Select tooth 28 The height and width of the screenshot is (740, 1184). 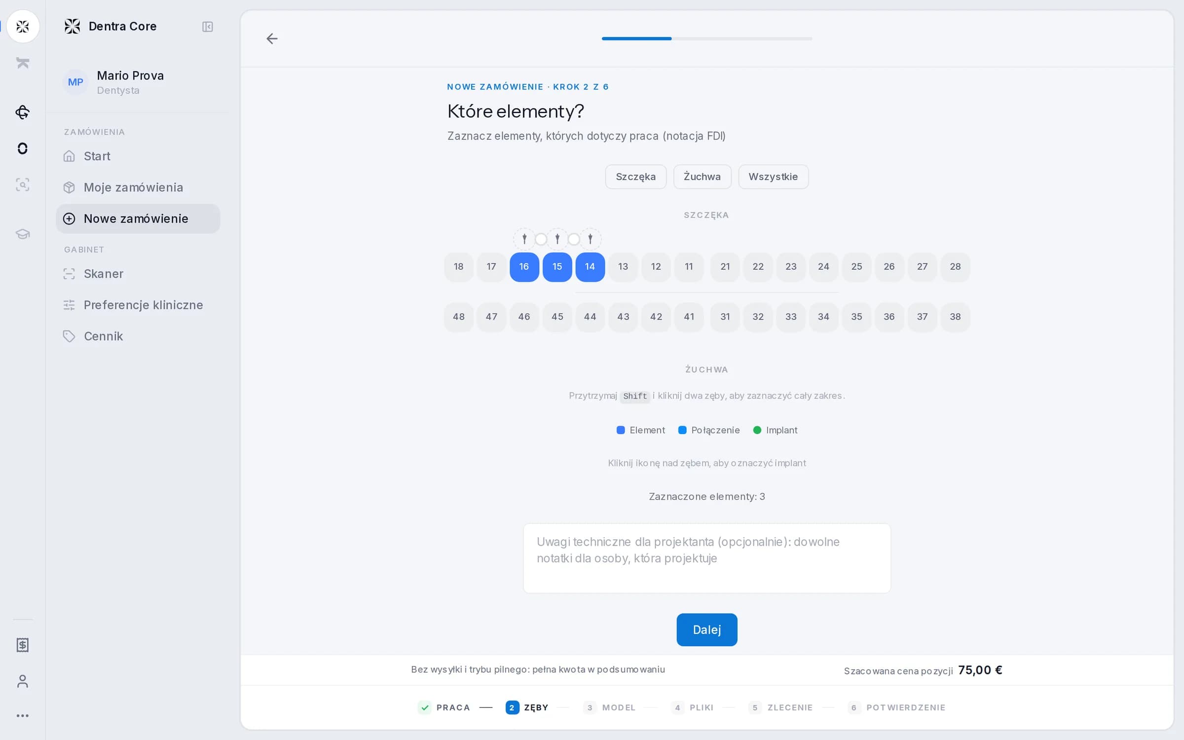coord(955,267)
